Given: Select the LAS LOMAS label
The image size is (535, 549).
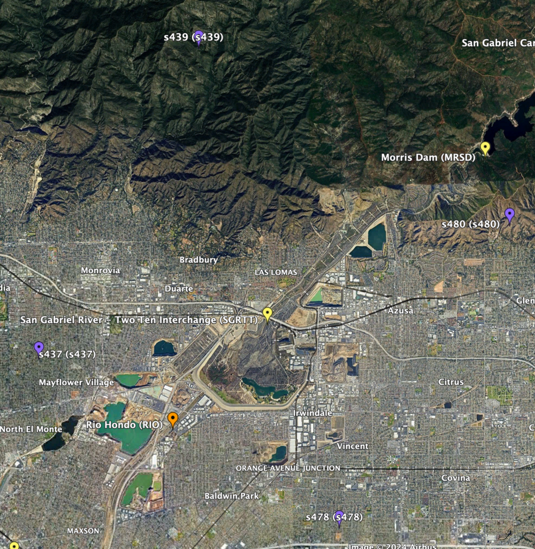Looking at the screenshot, I should coord(276,273).
